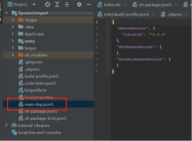Click the DynamicImport project icon
The image size is (192, 141).
[x=14, y=13]
